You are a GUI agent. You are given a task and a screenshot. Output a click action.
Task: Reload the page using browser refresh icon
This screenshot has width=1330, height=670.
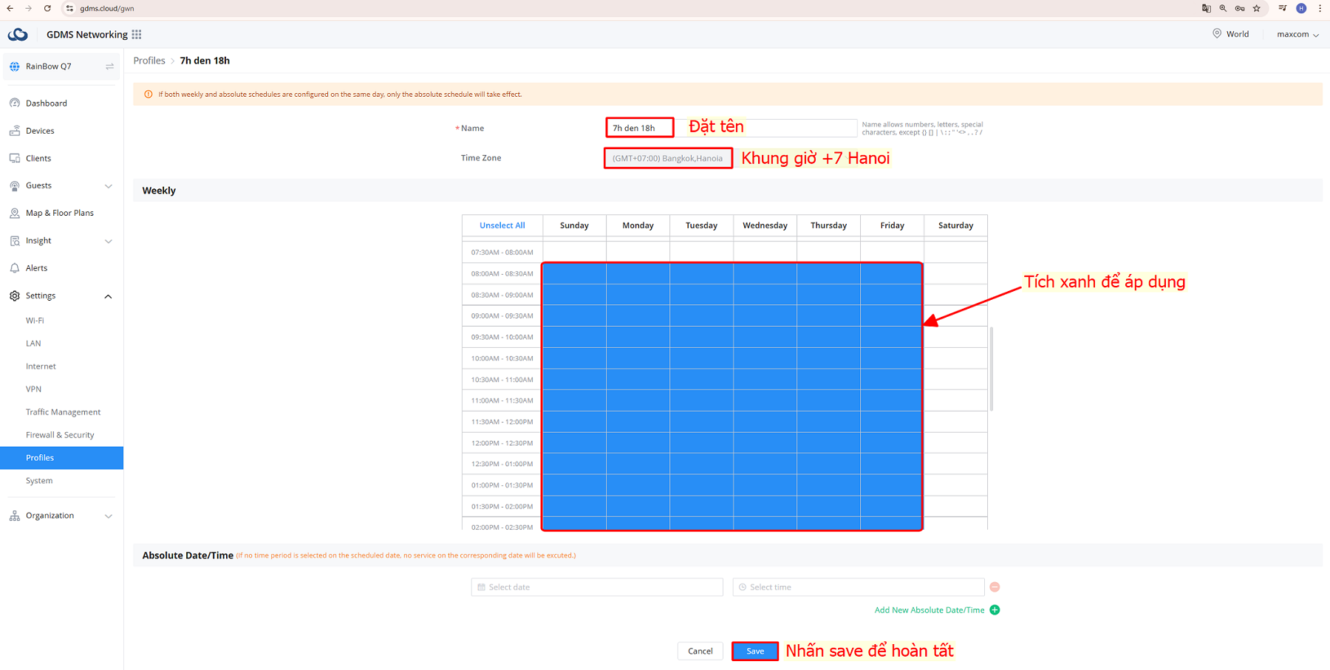[x=47, y=9]
